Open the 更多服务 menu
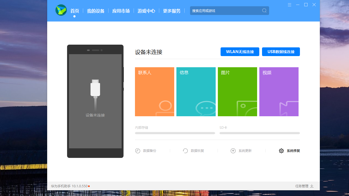This screenshot has height=196, width=349. tap(172, 11)
